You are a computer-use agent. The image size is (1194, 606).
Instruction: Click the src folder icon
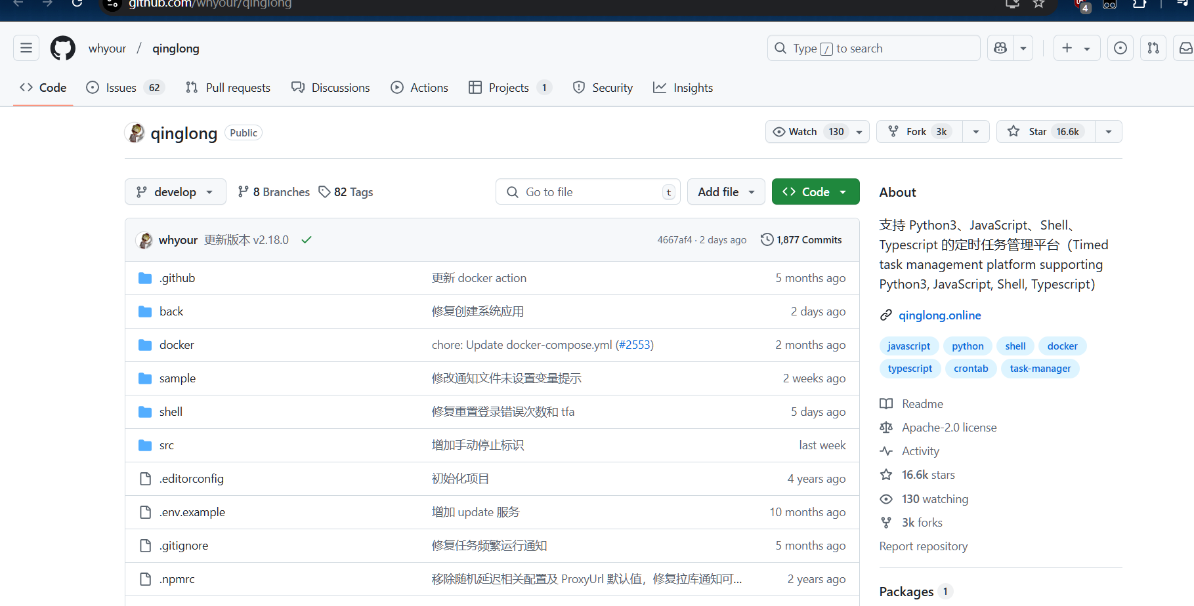coord(145,445)
